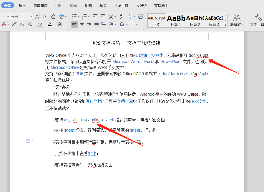Apply the 正文 style

pyautogui.click(x=157, y=20)
